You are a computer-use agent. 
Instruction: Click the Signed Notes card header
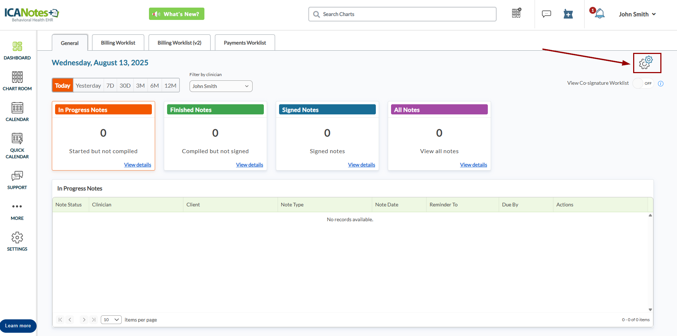(327, 110)
